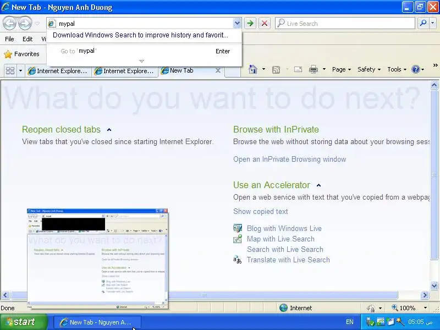This screenshot has width=440, height=330.
Task: Click the Back navigation arrow button
Action: (10, 23)
